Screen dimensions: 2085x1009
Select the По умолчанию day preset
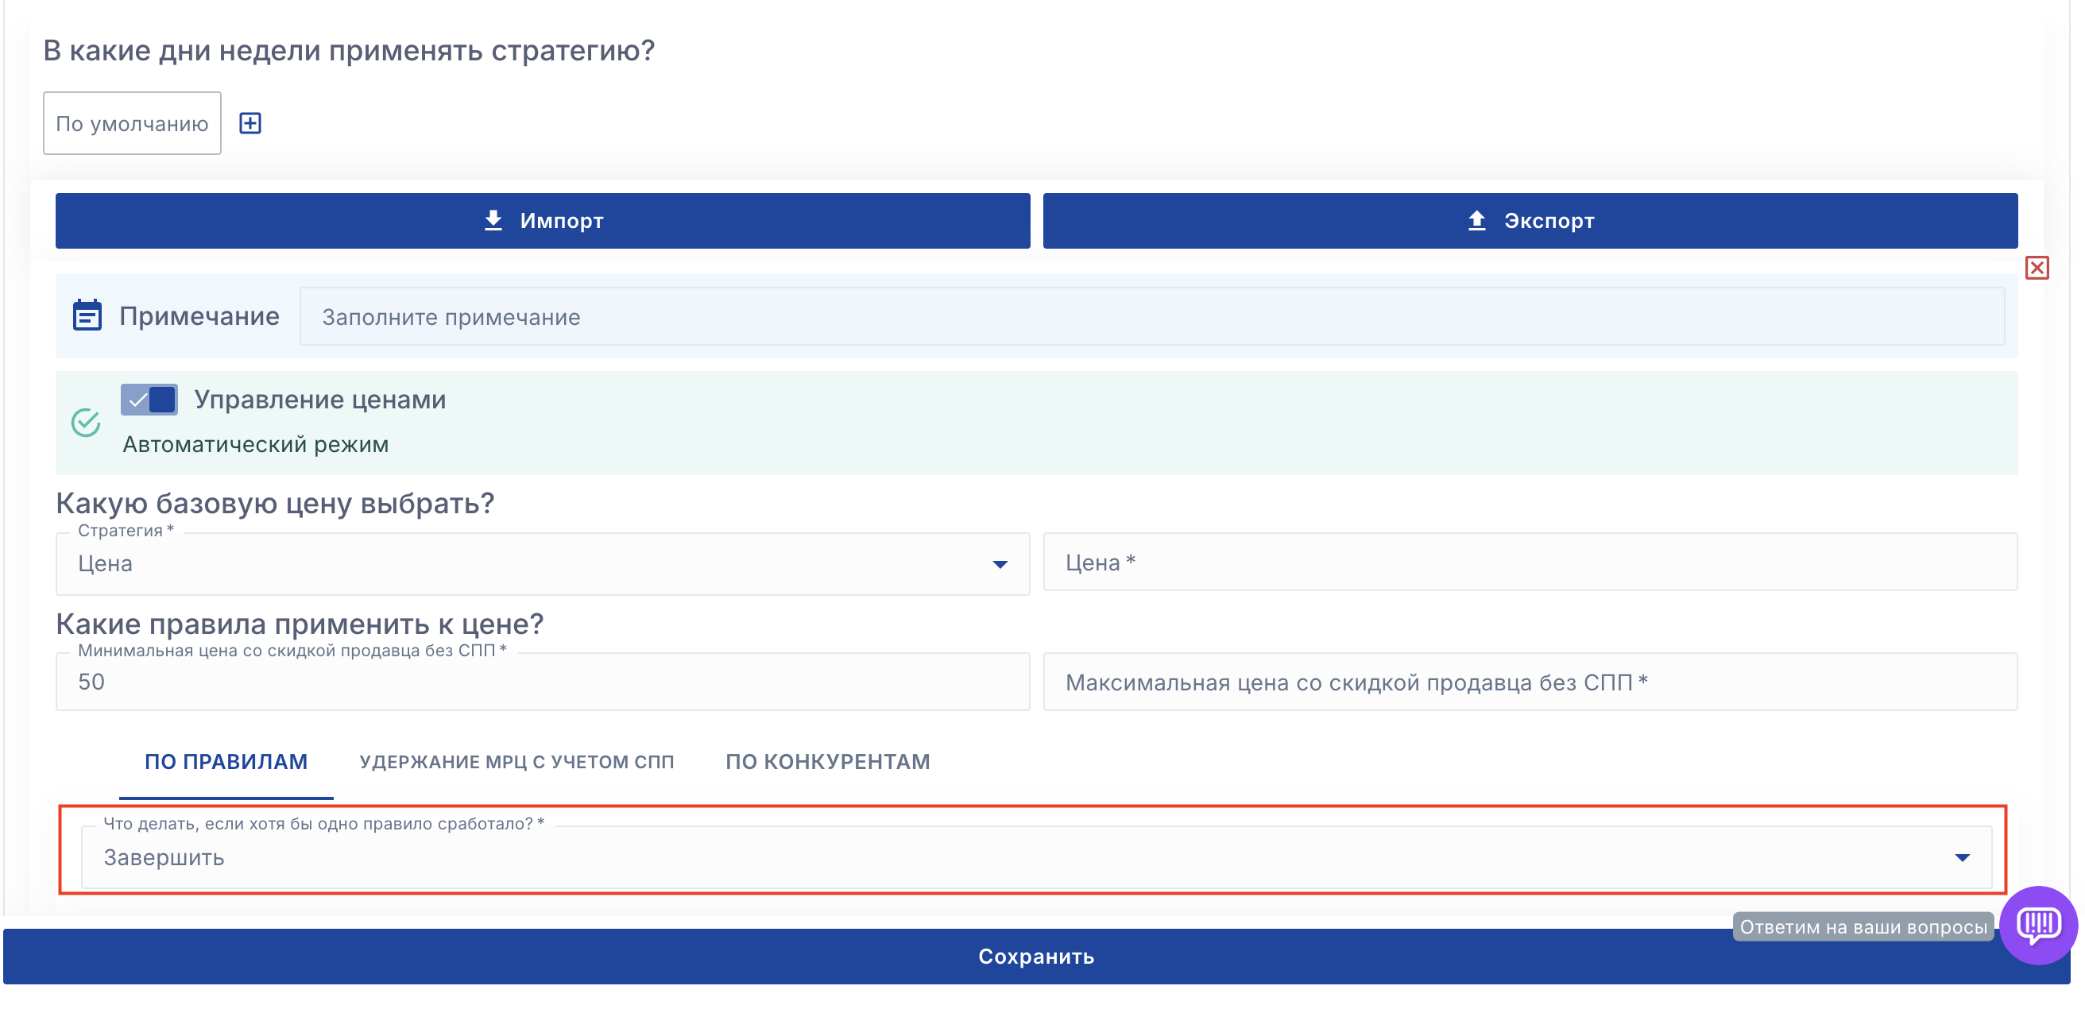tap(132, 123)
